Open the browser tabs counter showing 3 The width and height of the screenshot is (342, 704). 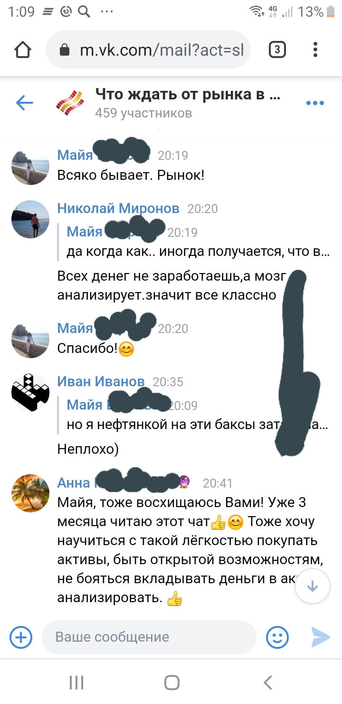tap(277, 49)
